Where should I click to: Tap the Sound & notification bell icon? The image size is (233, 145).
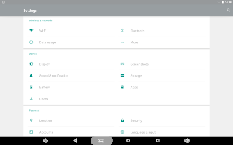[31, 75]
